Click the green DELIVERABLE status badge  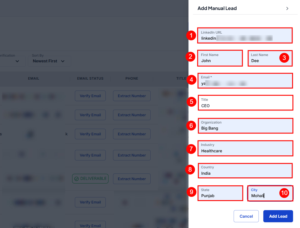90,179
